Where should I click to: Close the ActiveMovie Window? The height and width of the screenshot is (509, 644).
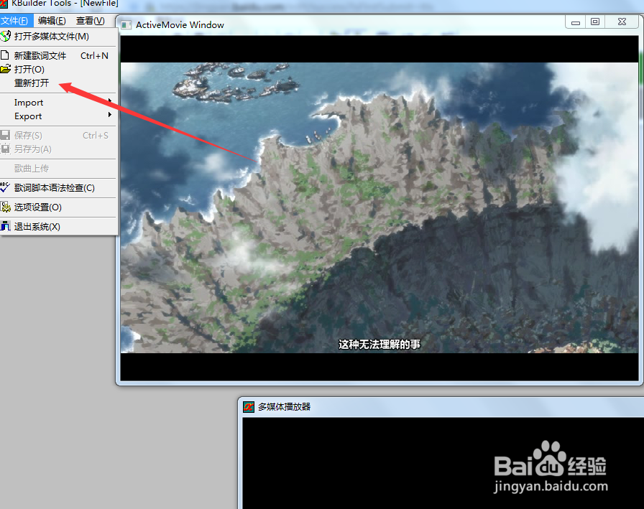click(x=622, y=22)
